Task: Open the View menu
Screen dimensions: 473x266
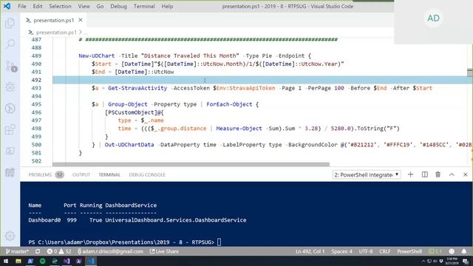Action: pos(84,6)
